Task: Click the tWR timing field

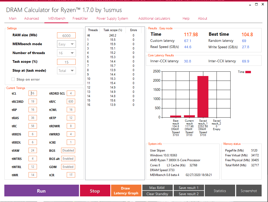Action: (33, 175)
